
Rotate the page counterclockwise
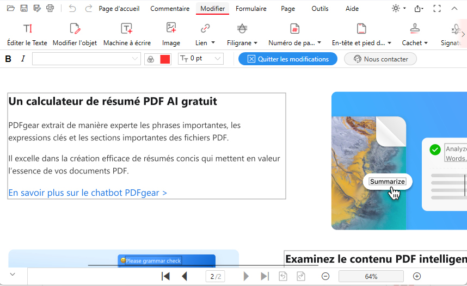(283, 276)
